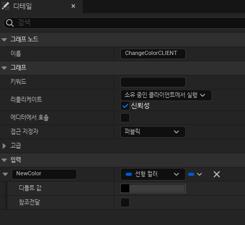Click the 키워드 input field
The image size is (245, 225).
point(153,82)
